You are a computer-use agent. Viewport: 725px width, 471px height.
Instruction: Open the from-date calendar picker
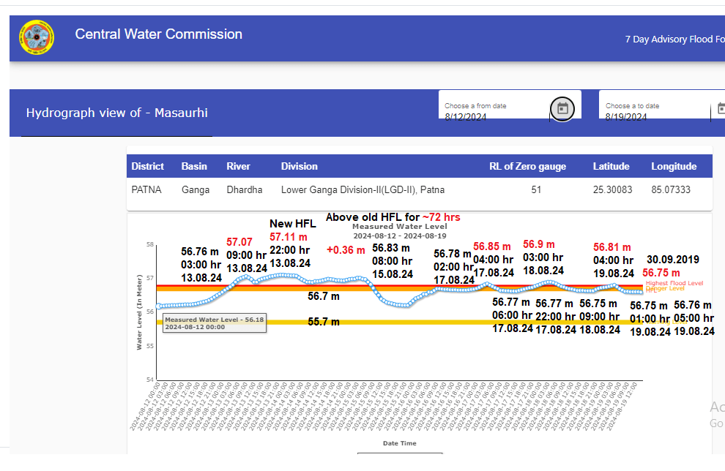coord(562,109)
